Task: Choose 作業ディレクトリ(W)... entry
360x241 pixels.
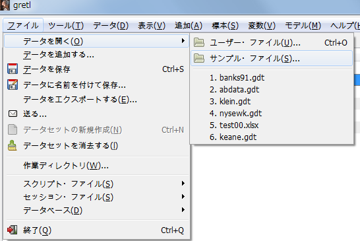Action: pyautogui.click(x=96, y=166)
